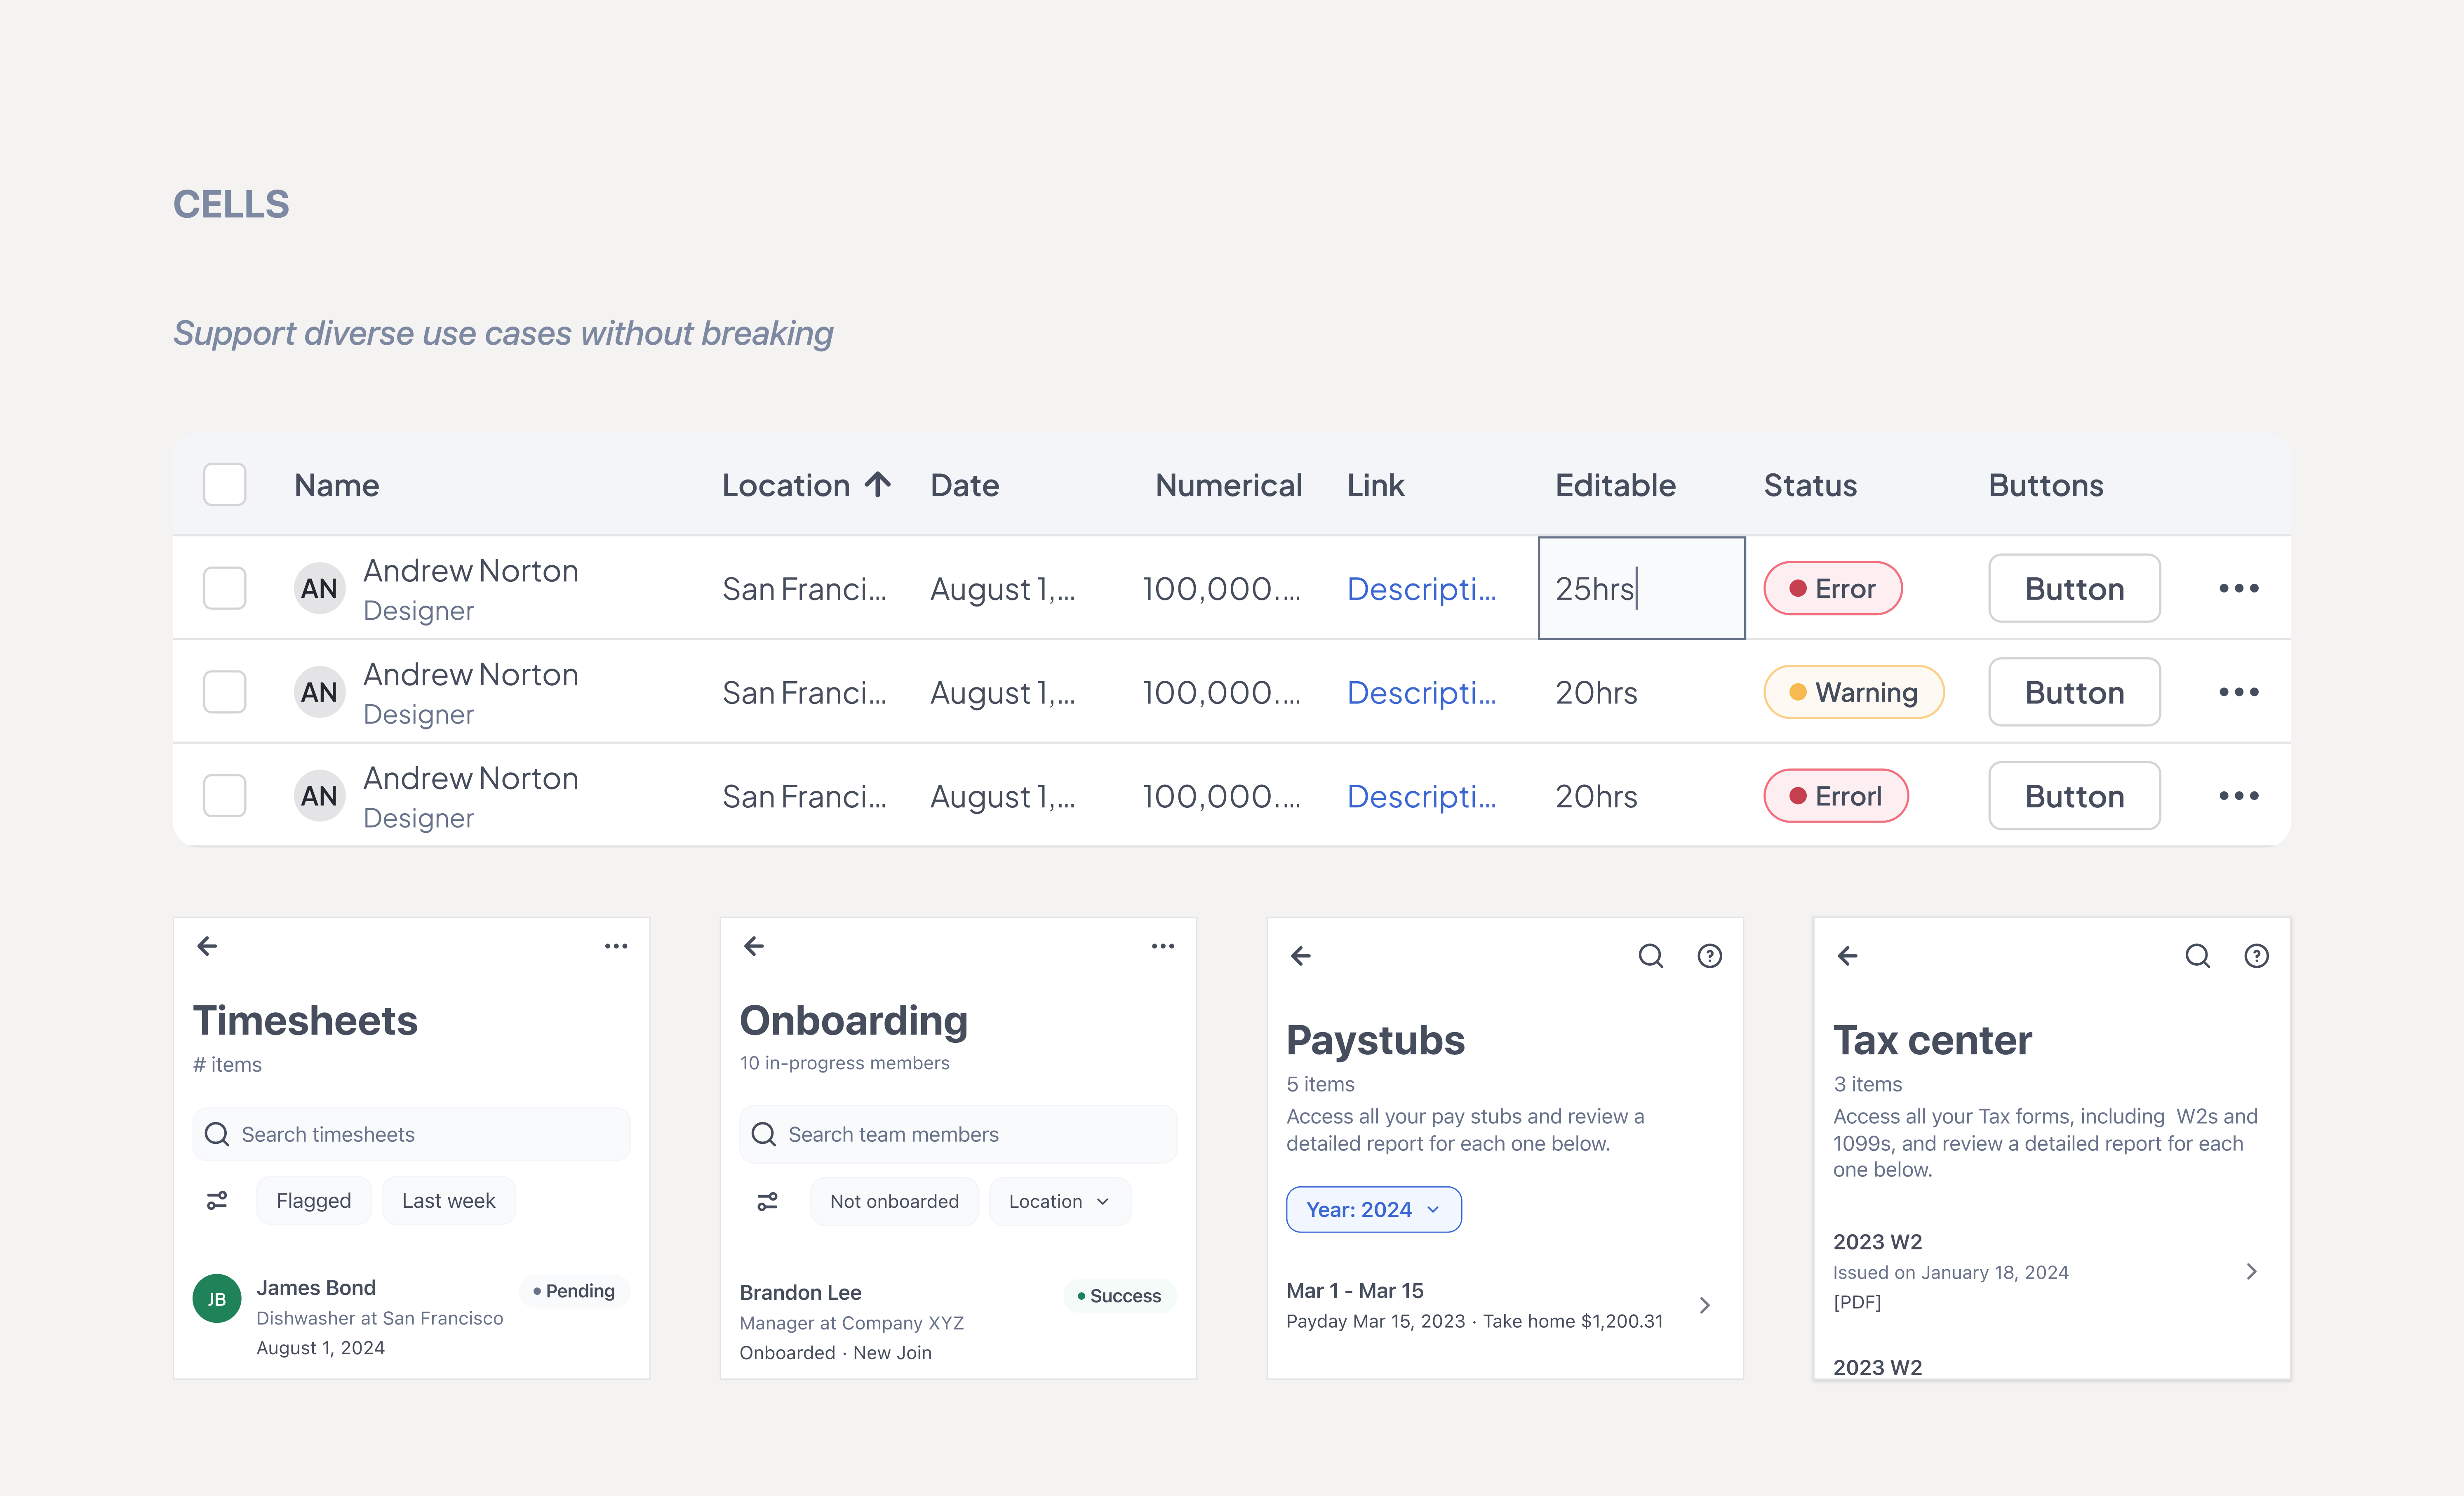
Task: Click the 20hrs cell in the third row
Action: (1597, 797)
